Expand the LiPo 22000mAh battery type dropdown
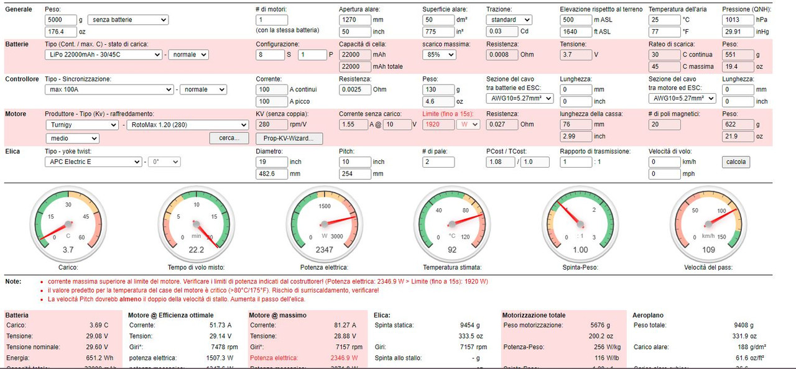Viewport: 796px width, 369px height. point(104,55)
